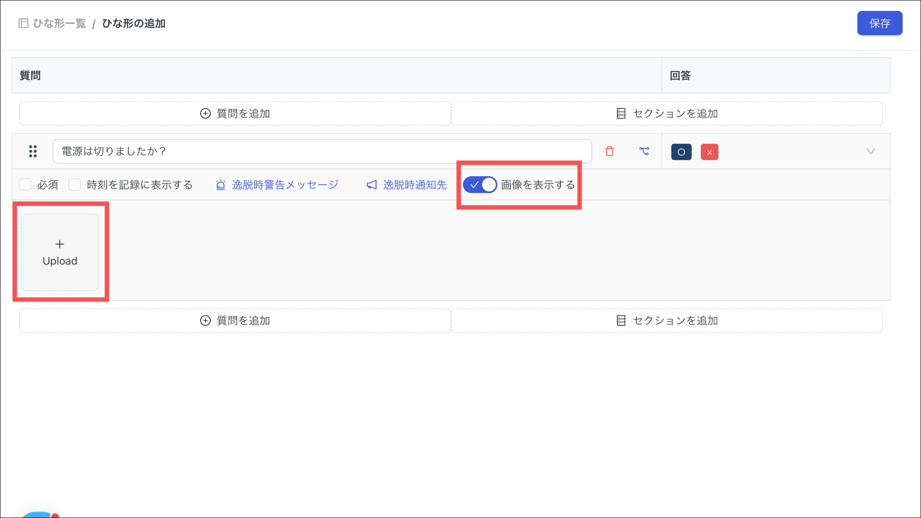921x518 pixels.
Task: Expand the answer type dropdown chevron
Action: pyautogui.click(x=871, y=152)
